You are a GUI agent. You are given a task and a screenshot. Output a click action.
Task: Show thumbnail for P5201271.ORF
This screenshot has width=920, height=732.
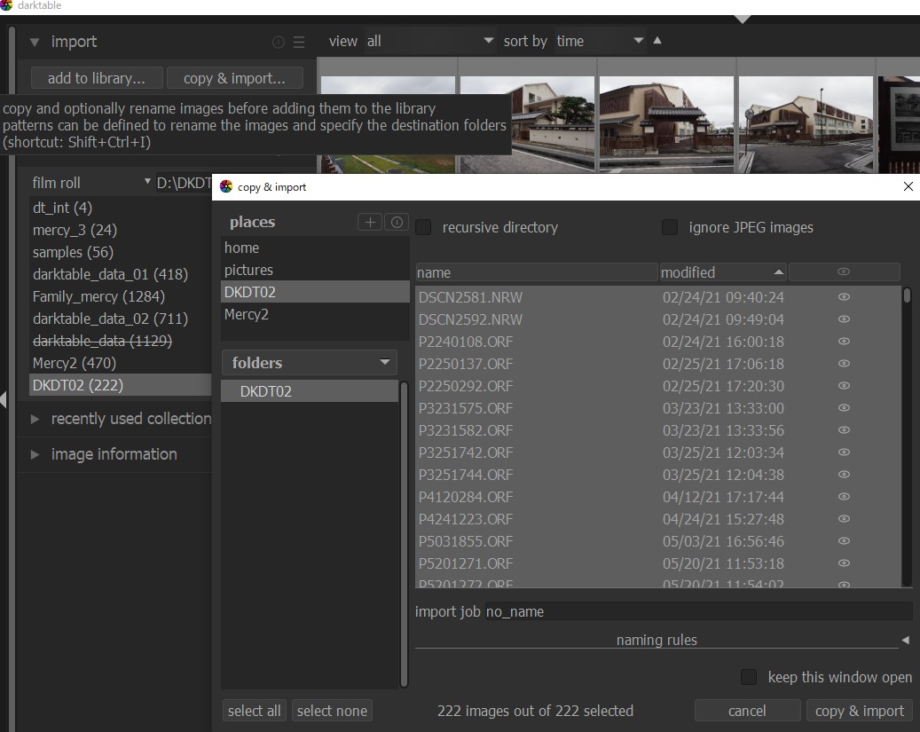(x=844, y=563)
